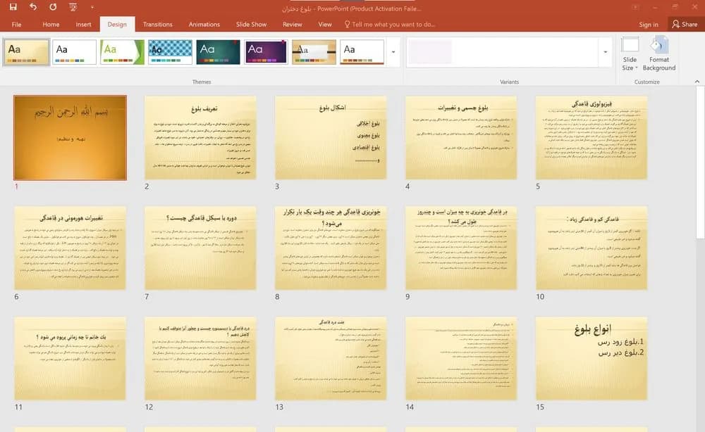Click the Save icon in quick access toolbar
The width and height of the screenshot is (705, 432).
pos(13,7)
